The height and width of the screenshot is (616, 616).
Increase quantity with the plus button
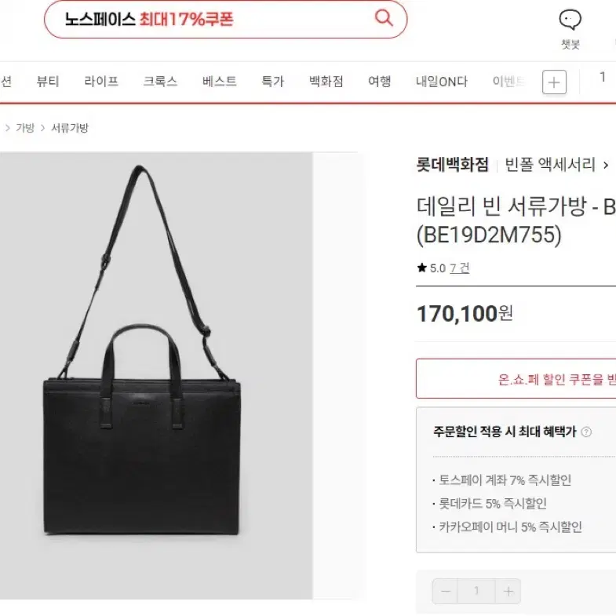(508, 591)
